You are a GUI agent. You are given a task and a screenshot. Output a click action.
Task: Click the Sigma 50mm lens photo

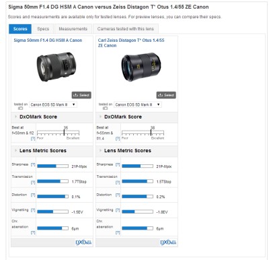click(x=56, y=67)
